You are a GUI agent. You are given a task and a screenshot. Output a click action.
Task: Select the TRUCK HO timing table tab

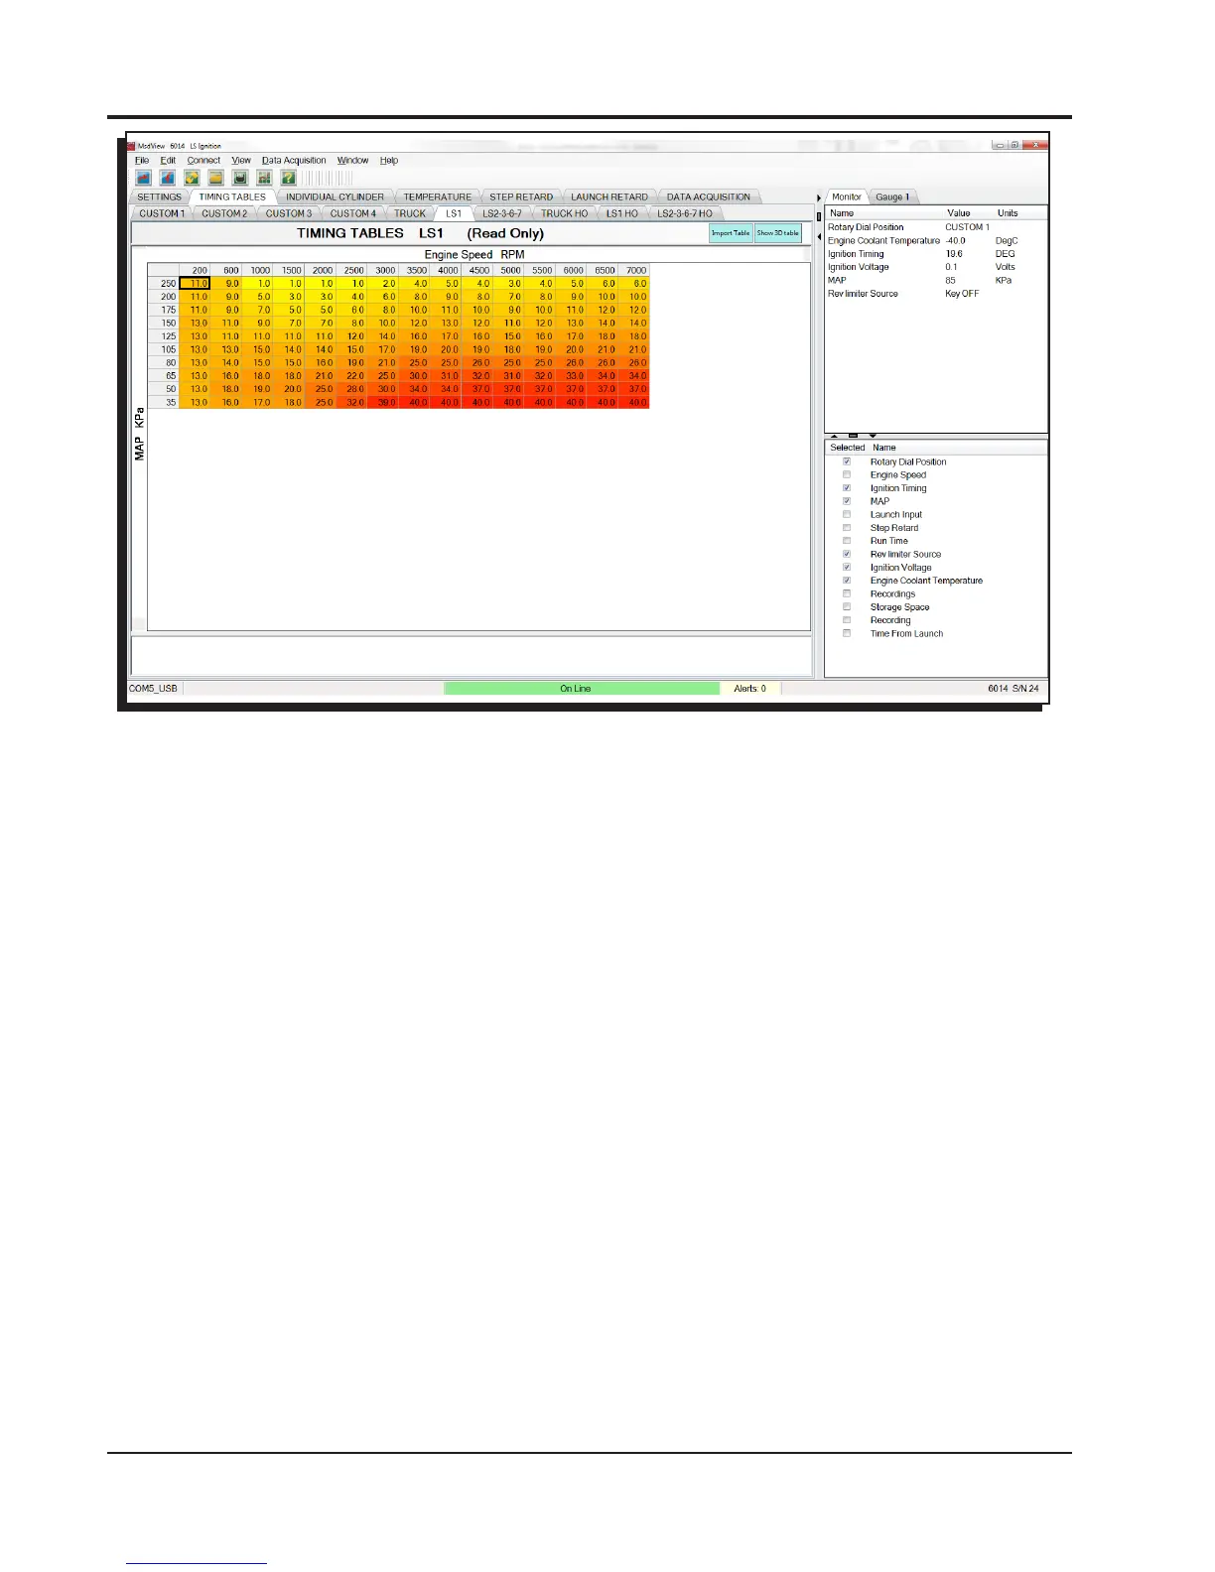[564, 213]
